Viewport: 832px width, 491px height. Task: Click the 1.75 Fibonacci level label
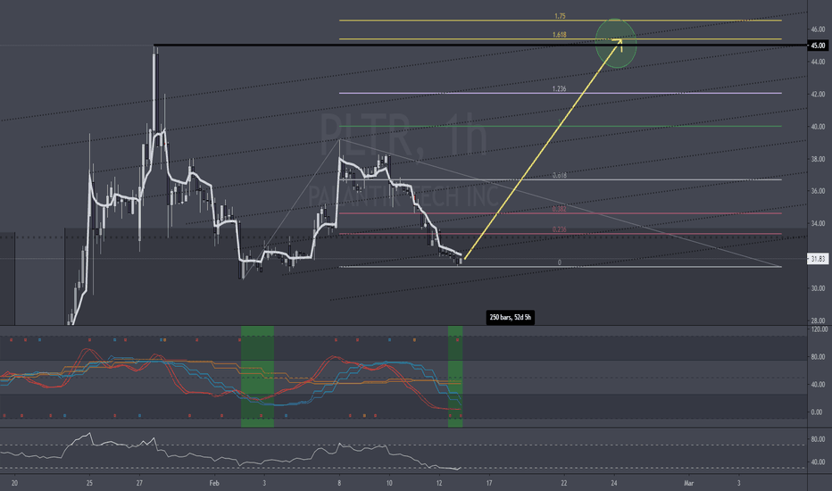(560, 16)
